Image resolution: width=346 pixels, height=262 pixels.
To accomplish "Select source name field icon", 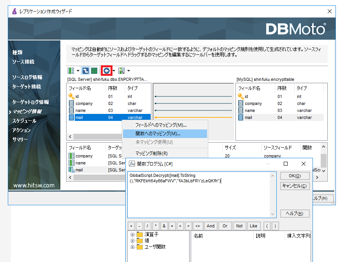I will click(x=71, y=110).
